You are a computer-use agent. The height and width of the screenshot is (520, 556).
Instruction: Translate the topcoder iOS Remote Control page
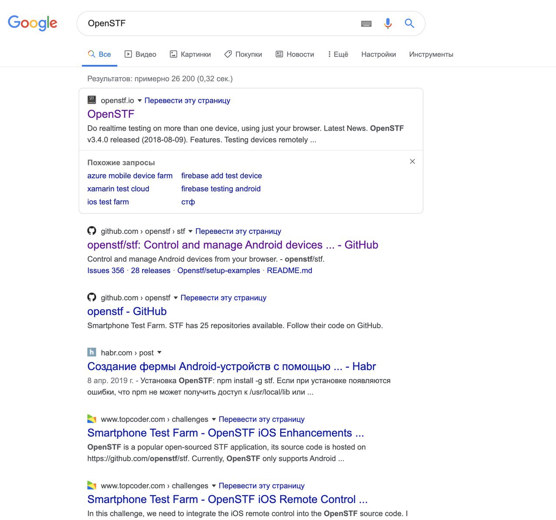pyautogui.click(x=261, y=486)
